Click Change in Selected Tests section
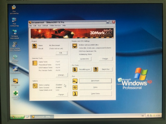Image resolution: width=166 pixels, height=124 pixels. 61,75
